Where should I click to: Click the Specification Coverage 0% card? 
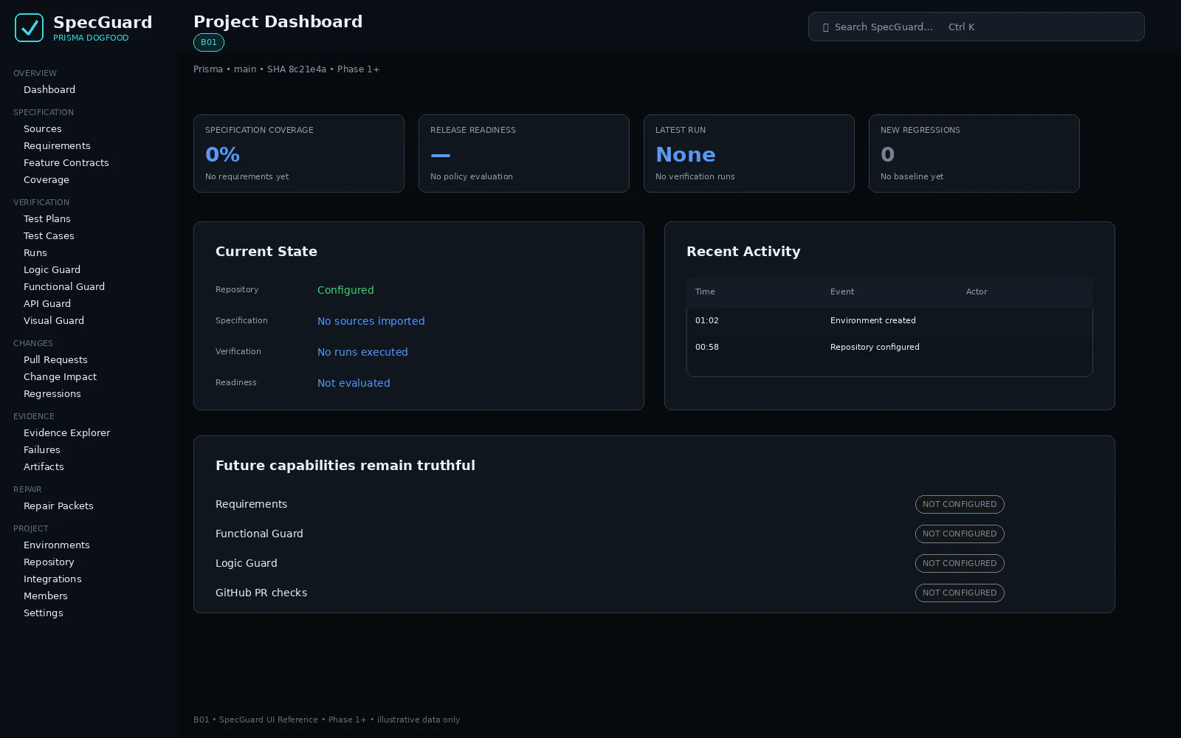299,154
